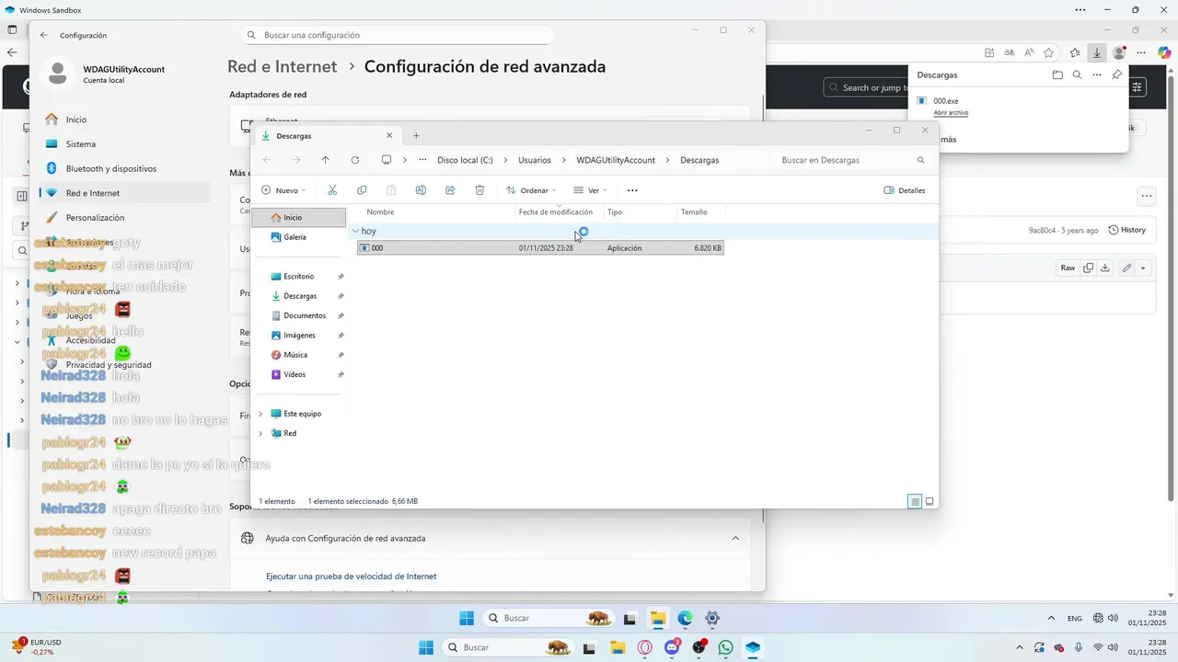Viewport: 1178px width, 662px height.
Task: Download raw file icon on GitHub page
Action: pyautogui.click(x=1103, y=268)
